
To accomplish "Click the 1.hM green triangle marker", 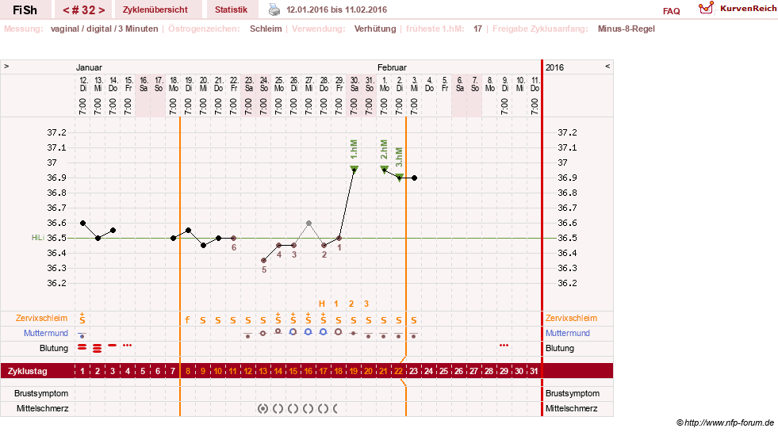I will [354, 169].
